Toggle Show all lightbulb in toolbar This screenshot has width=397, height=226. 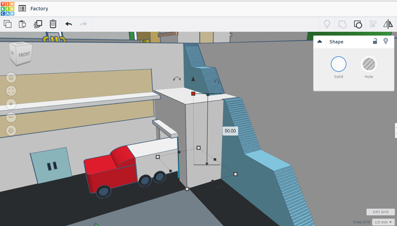click(x=327, y=24)
